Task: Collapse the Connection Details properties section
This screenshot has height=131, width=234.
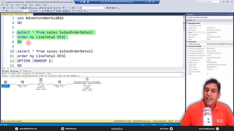Action: [x=187, y=46]
